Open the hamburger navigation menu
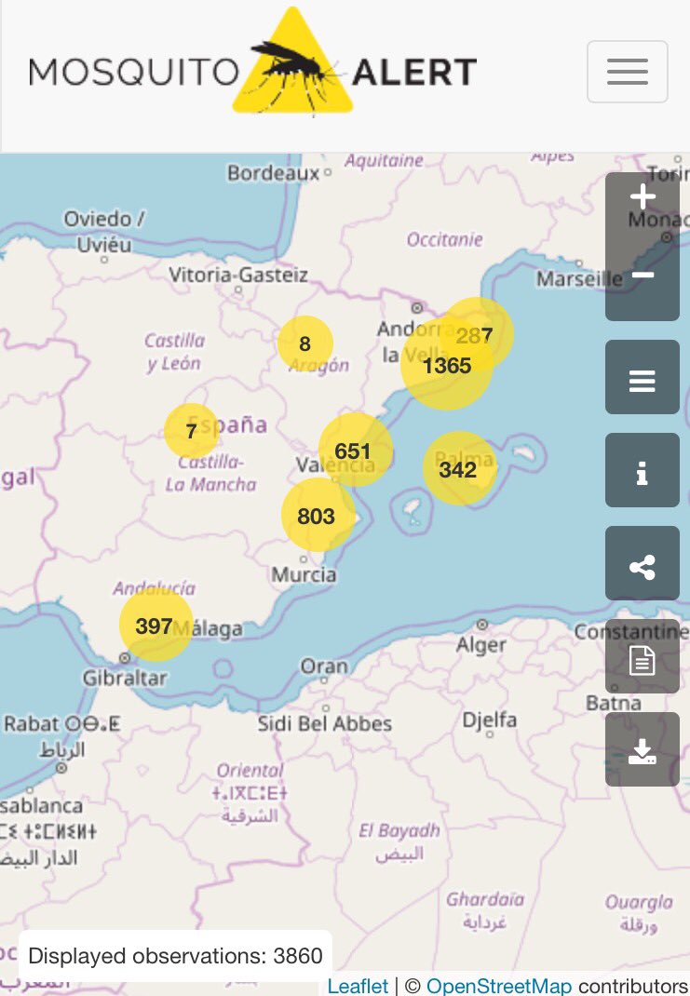 pyautogui.click(x=627, y=72)
